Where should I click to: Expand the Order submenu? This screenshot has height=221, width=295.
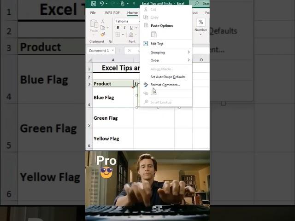click(166, 60)
